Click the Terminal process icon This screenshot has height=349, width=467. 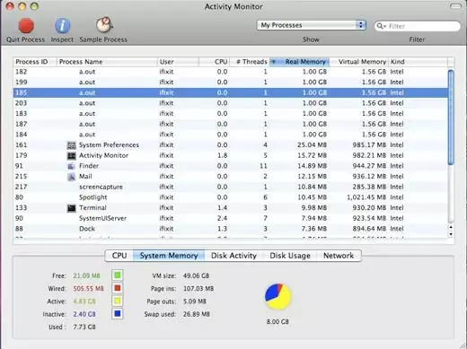click(x=72, y=208)
